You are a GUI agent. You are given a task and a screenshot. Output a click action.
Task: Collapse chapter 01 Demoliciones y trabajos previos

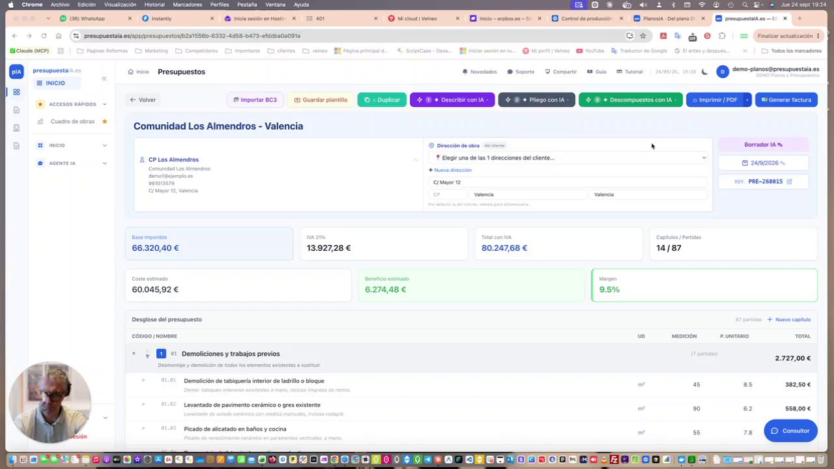coord(134,354)
